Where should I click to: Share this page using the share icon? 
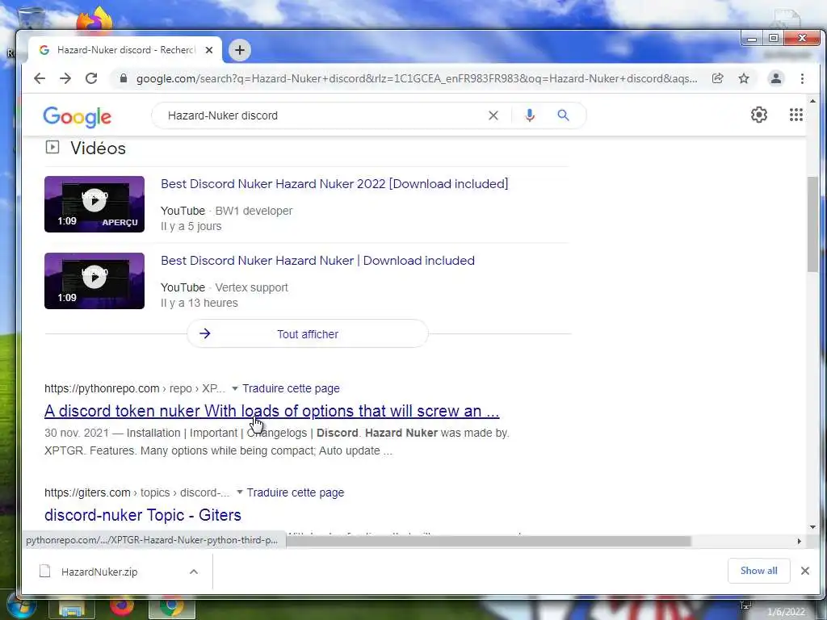717,78
